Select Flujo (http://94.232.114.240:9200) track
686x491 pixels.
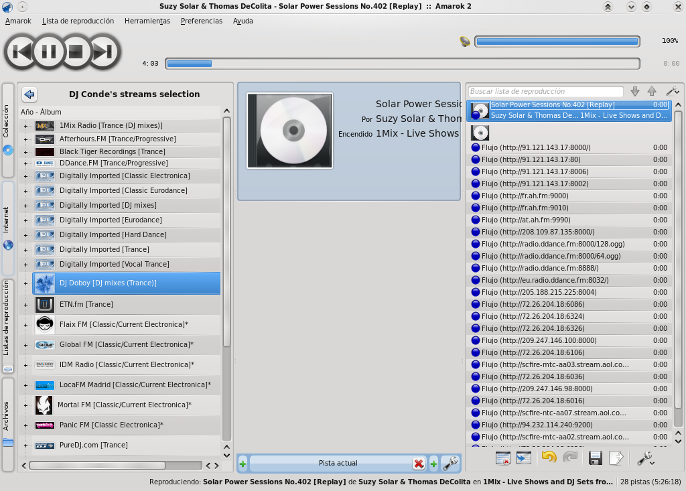point(569,425)
